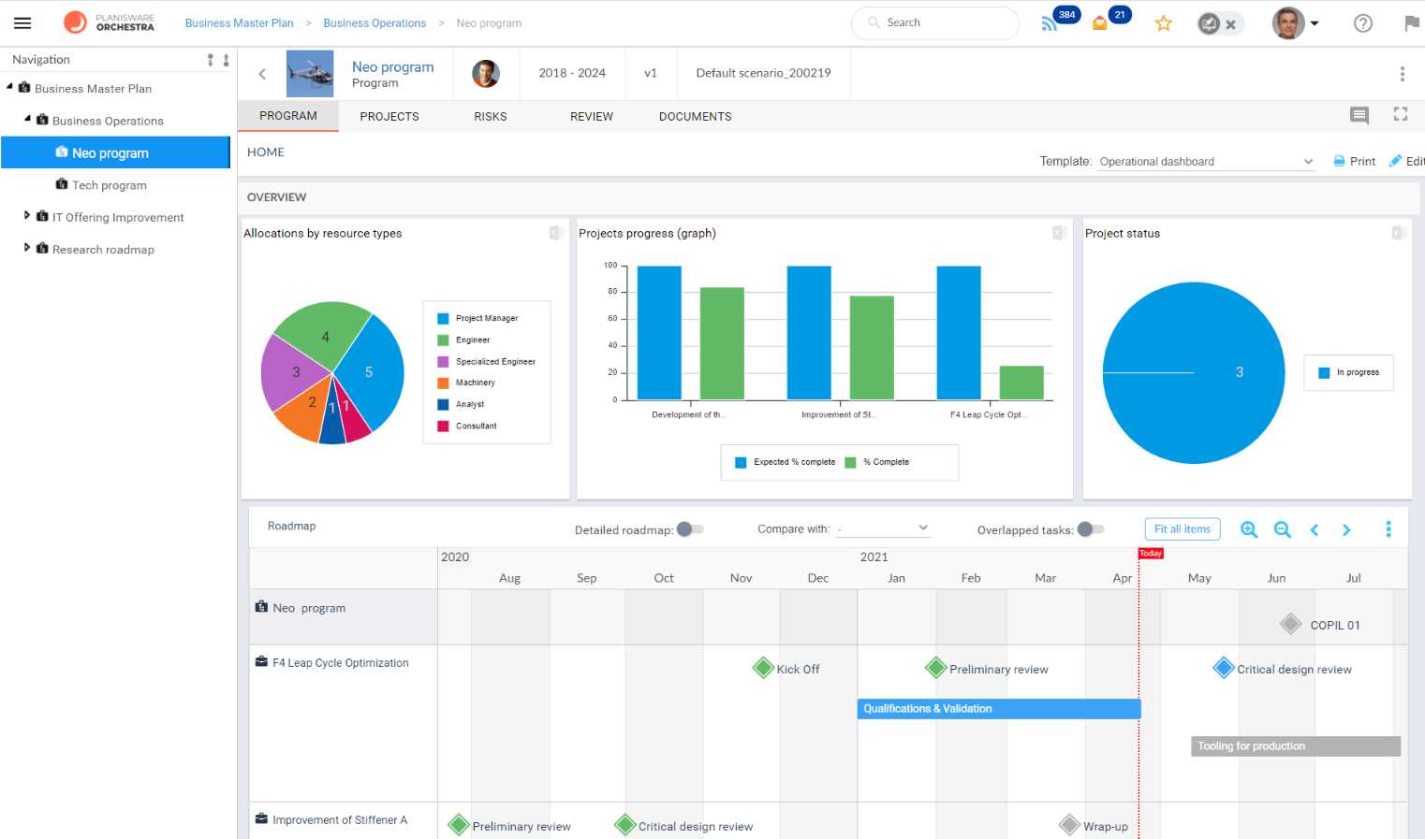Open the RSS feed notifications icon
Viewport: 1425px width, 839px height.
pyautogui.click(x=1050, y=23)
